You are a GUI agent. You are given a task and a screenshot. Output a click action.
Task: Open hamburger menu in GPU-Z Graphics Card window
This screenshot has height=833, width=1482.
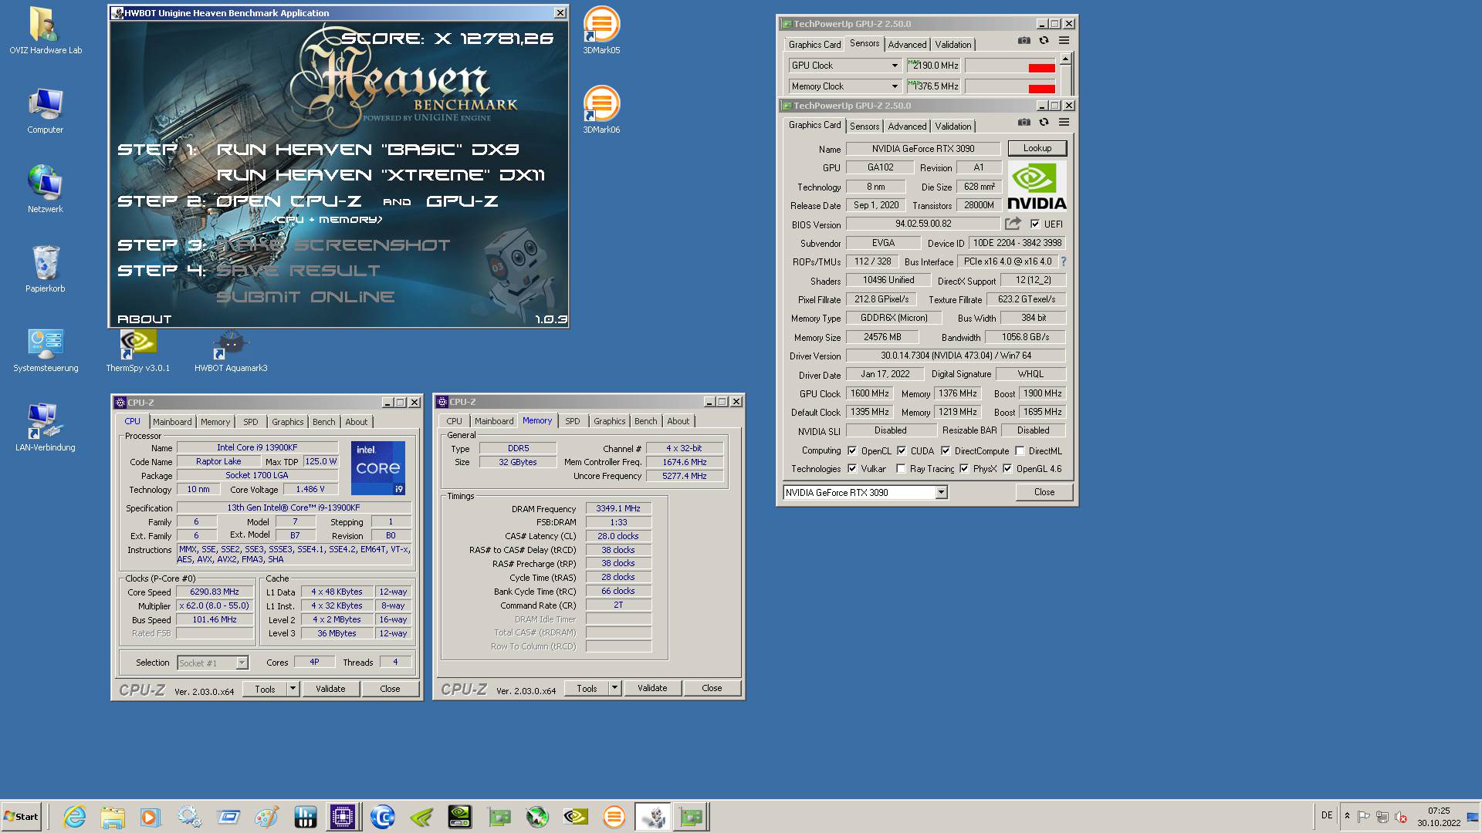pyautogui.click(x=1064, y=122)
